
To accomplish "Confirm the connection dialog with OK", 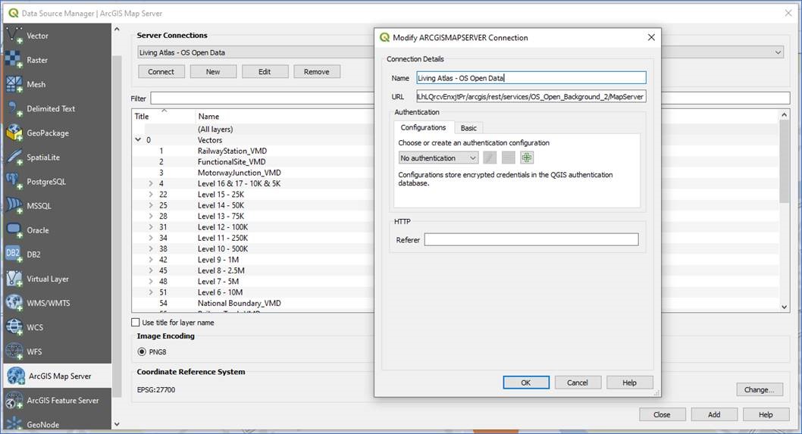I will coord(526,382).
